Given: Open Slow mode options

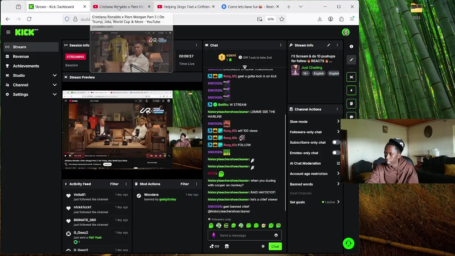Looking at the screenshot, I should click(315, 122).
